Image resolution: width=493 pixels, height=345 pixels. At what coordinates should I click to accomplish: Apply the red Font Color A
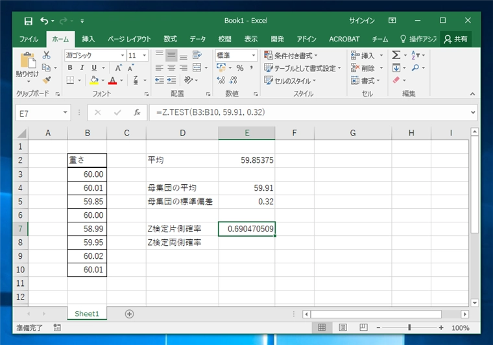[113, 80]
